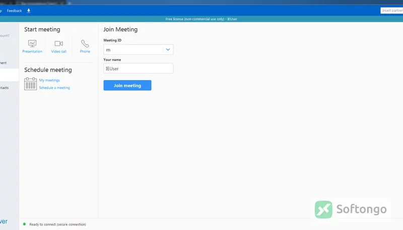The width and height of the screenshot is (403, 230).
Task: Click 'Ready to connect (secure connection)' status text
Action: [x=57, y=224]
